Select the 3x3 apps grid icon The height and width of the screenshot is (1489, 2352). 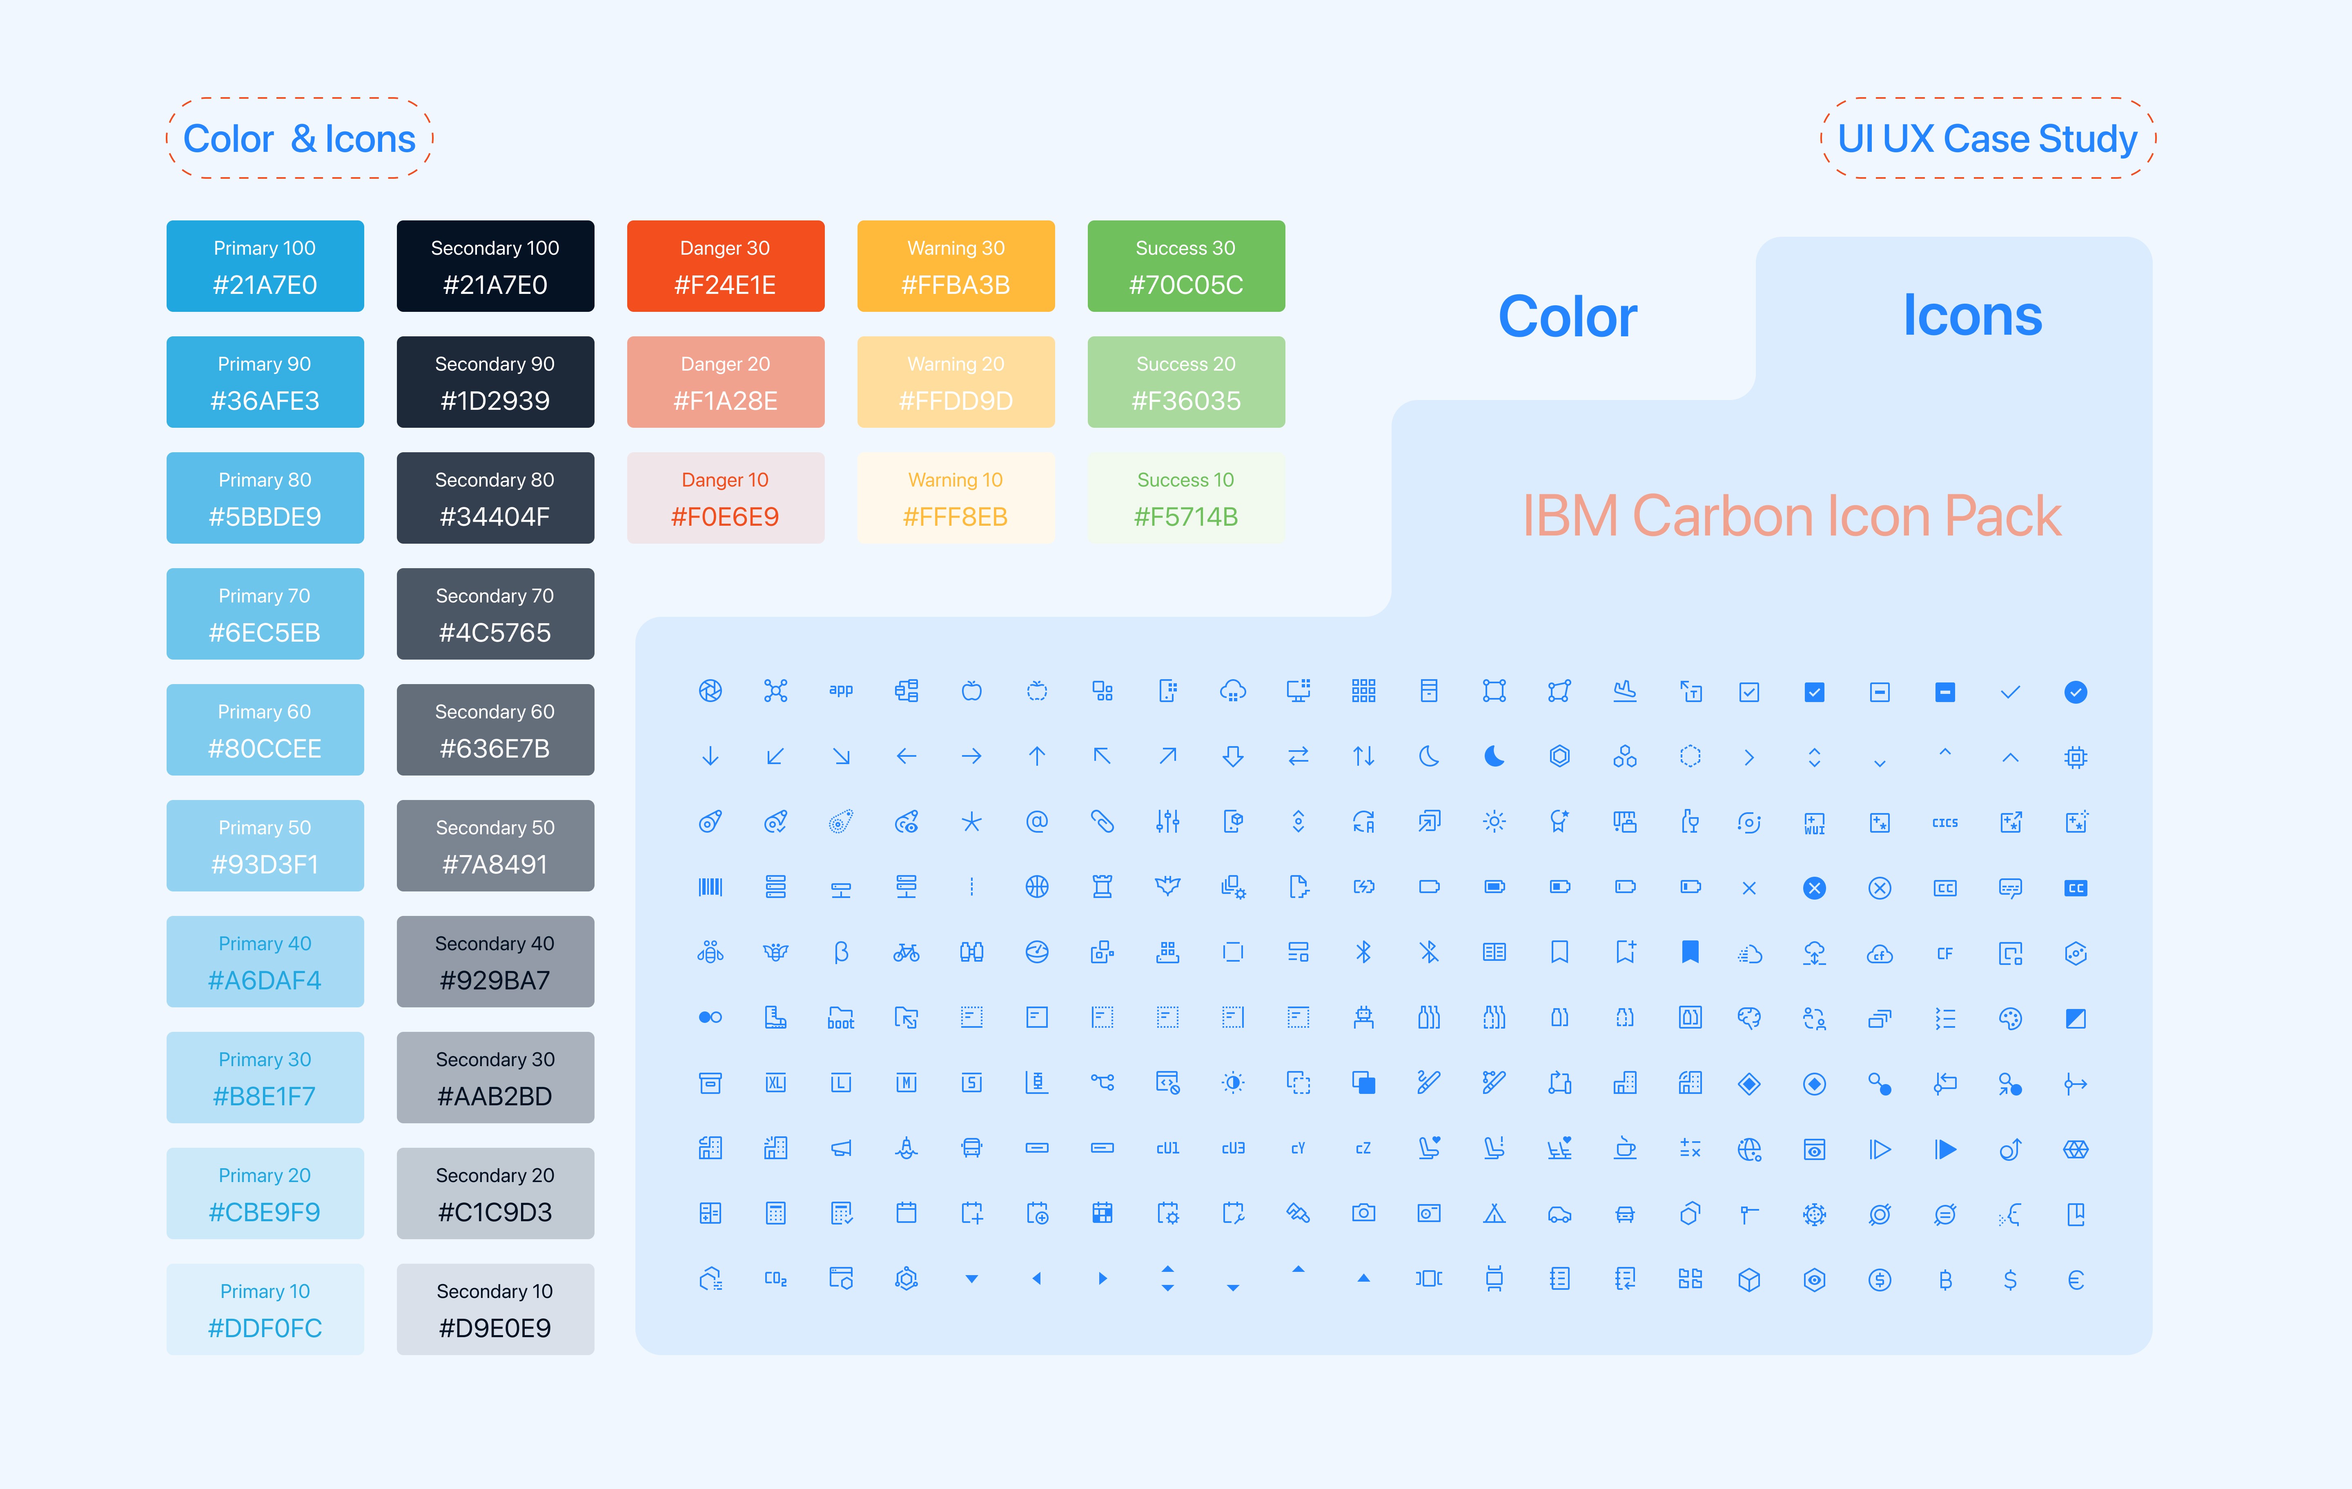click(x=1363, y=691)
